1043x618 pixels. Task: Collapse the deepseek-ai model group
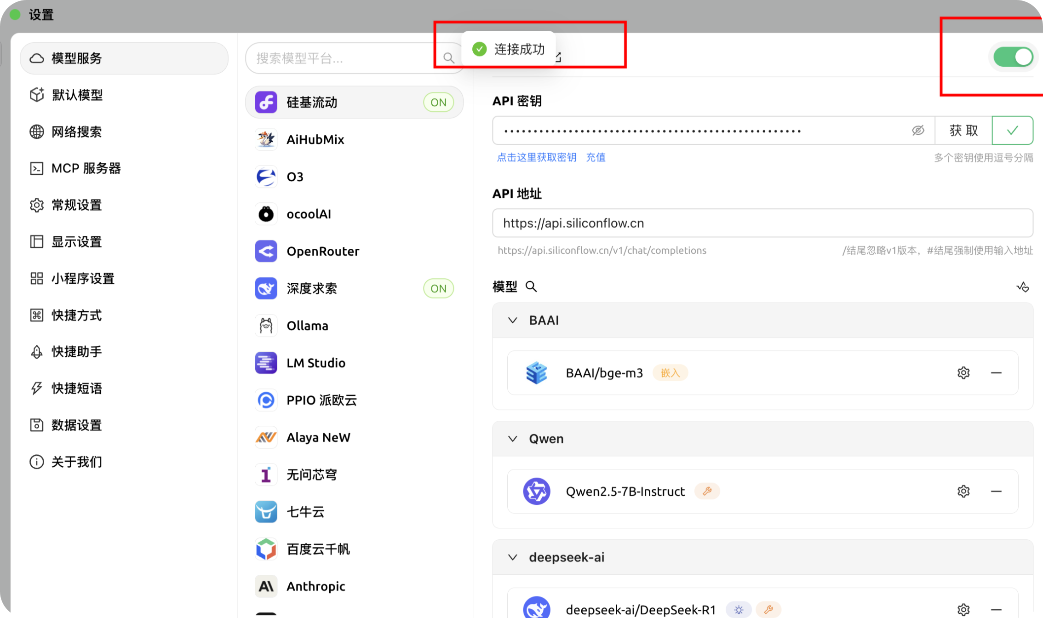point(512,557)
